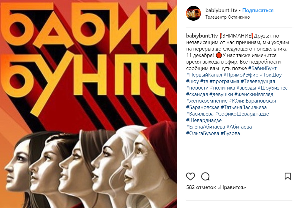Viewport: 301px width, 208px height.
Task: Select the #ЮлияБарановская hashtag
Action: click(252, 101)
